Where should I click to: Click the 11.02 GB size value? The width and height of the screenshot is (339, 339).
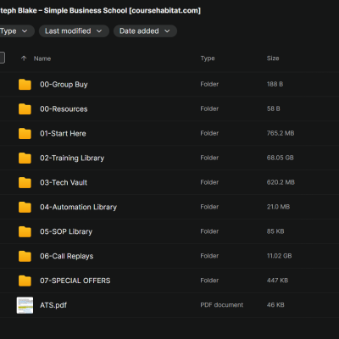tap(280, 256)
